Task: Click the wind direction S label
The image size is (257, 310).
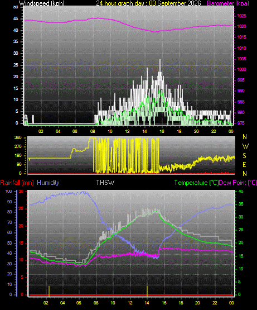Action: [244, 156]
